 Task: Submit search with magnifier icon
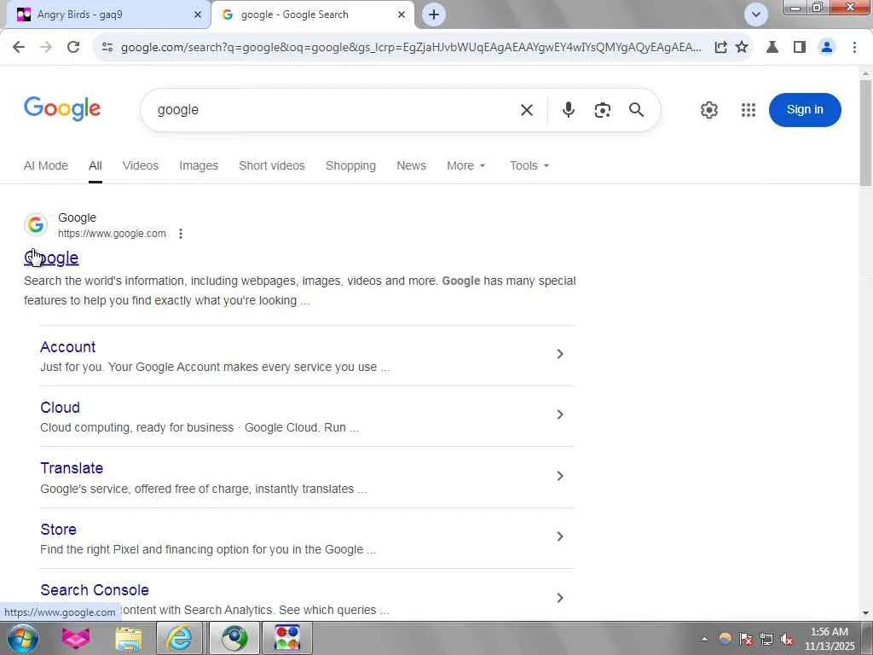(636, 110)
